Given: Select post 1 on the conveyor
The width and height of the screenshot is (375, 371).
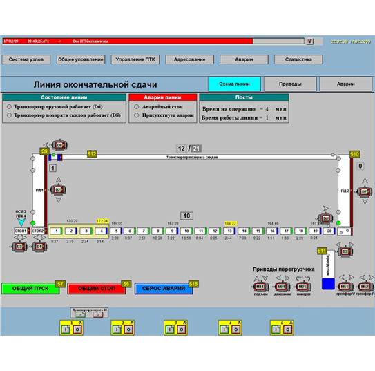Looking at the screenshot, I should [57, 231].
